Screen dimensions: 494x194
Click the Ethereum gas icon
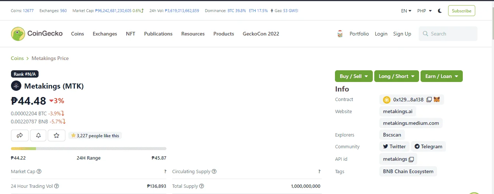coord(272,11)
